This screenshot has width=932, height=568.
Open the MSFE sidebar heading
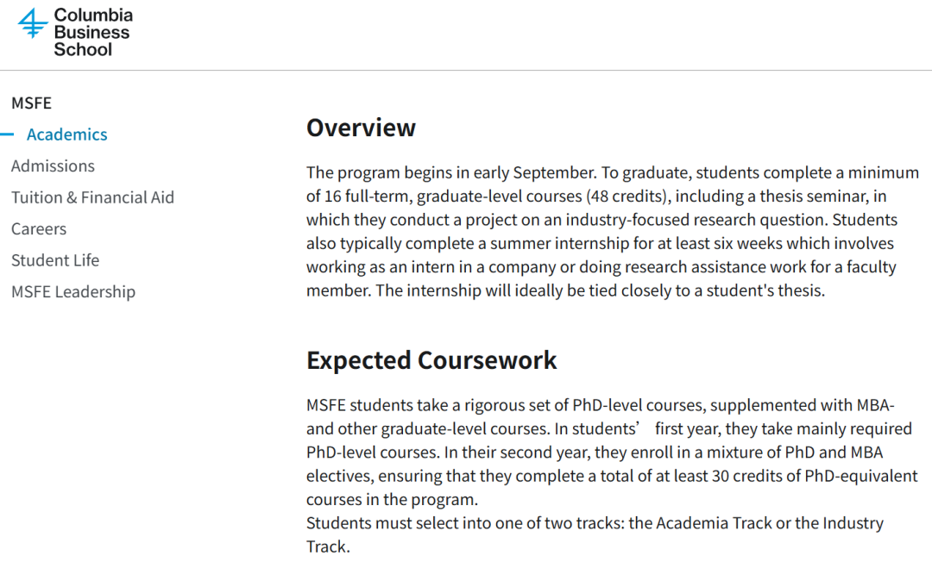click(32, 103)
